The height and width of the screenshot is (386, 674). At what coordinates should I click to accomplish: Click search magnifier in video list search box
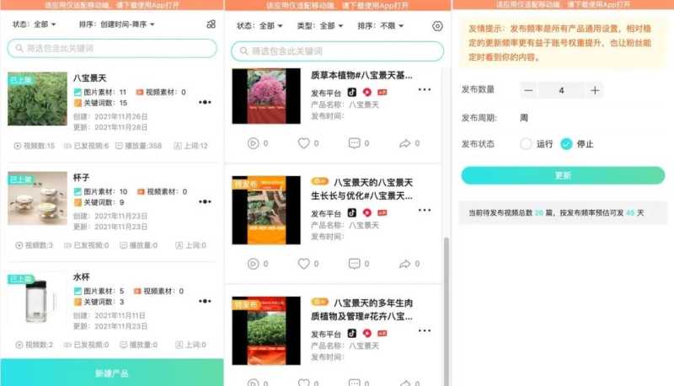[x=243, y=51]
